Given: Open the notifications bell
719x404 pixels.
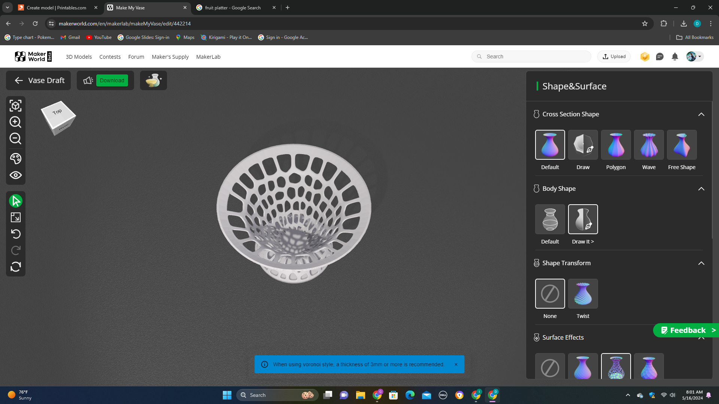Looking at the screenshot, I should pyautogui.click(x=674, y=56).
